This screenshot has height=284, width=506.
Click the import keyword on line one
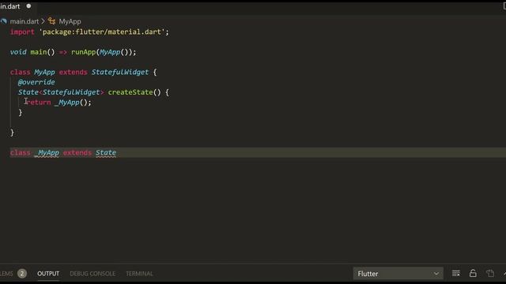click(22, 32)
